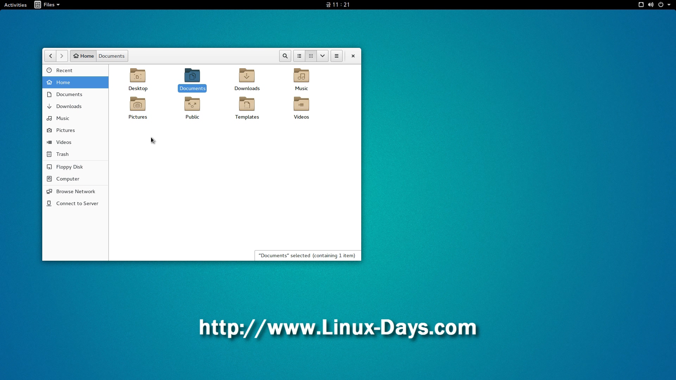Image resolution: width=676 pixels, height=380 pixels.
Task: Click the "Documents" selected status message
Action: coord(307,255)
